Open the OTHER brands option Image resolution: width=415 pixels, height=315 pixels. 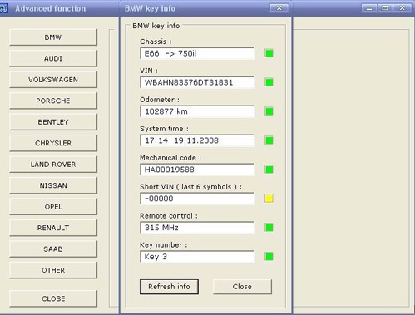click(x=53, y=270)
